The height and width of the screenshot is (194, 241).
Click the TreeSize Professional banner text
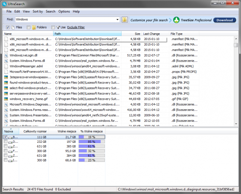point(196,20)
